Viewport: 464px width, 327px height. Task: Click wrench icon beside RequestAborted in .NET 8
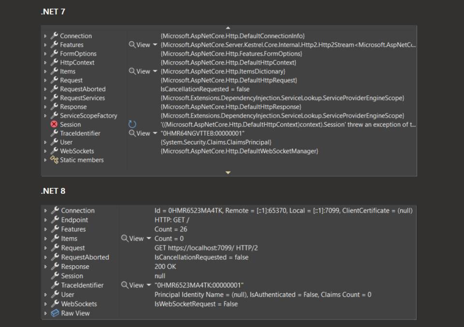[x=55, y=257]
